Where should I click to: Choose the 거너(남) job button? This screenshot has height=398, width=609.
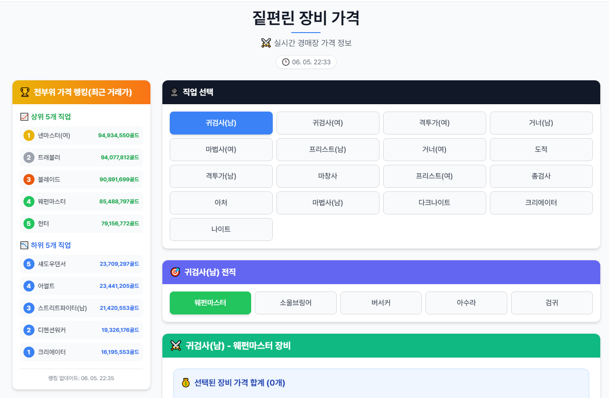[541, 123]
